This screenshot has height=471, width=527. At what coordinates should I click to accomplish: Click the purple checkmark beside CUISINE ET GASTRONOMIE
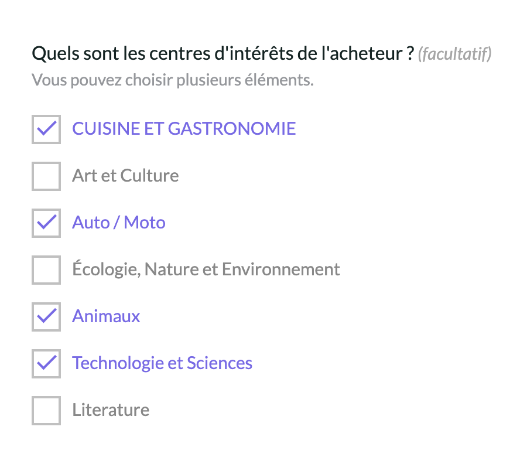coord(46,128)
